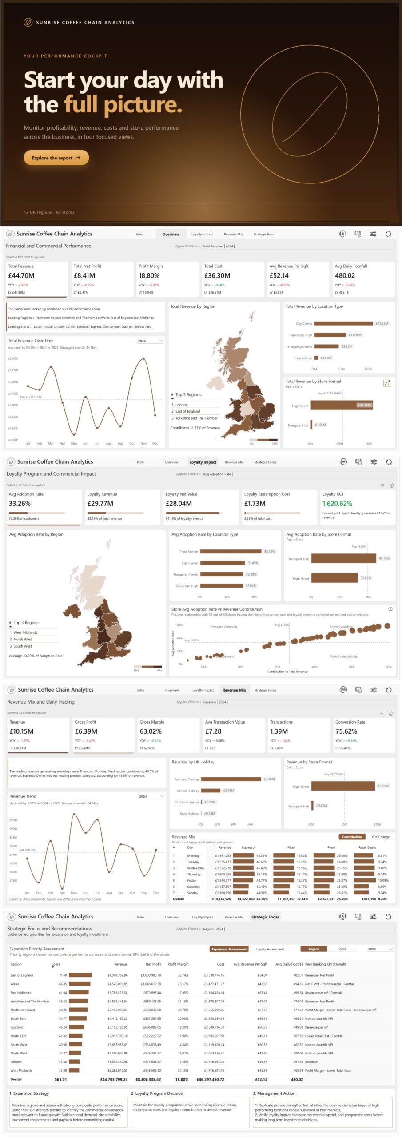This screenshot has width=402, height=1137.
Task: Go to Loyalty Impact tab from the Overview page
Action: click(202, 234)
